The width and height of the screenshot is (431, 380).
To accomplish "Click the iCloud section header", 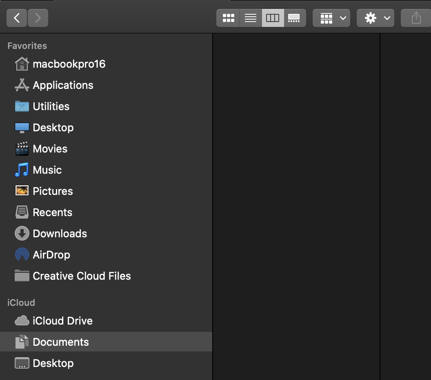I will coord(21,303).
